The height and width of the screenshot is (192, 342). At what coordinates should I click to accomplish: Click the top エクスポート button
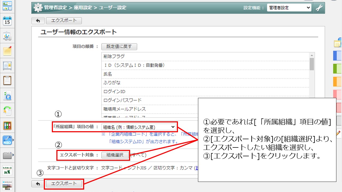[x=64, y=21]
